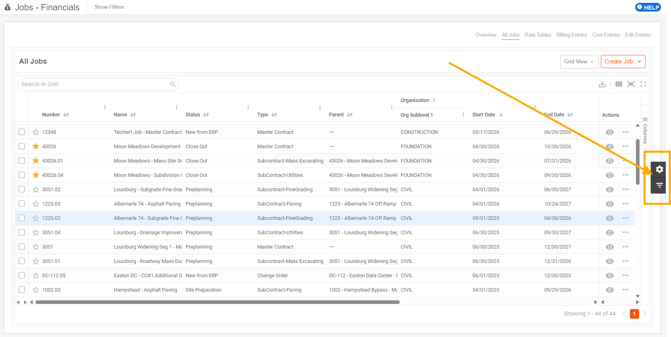The width and height of the screenshot is (671, 337).
Task: Go to next page arrow
Action: (x=644, y=314)
